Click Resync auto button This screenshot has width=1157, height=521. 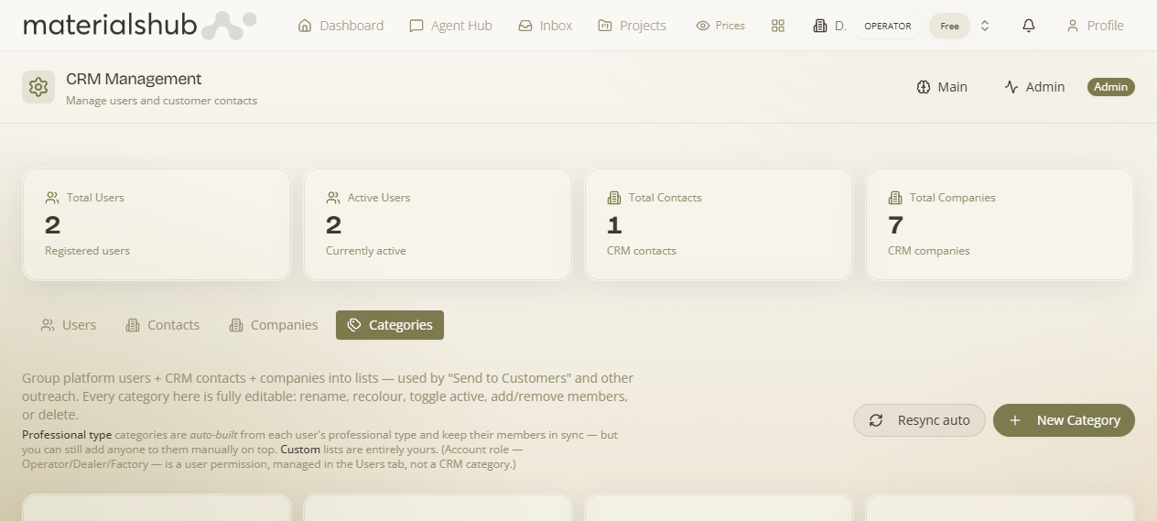(919, 420)
